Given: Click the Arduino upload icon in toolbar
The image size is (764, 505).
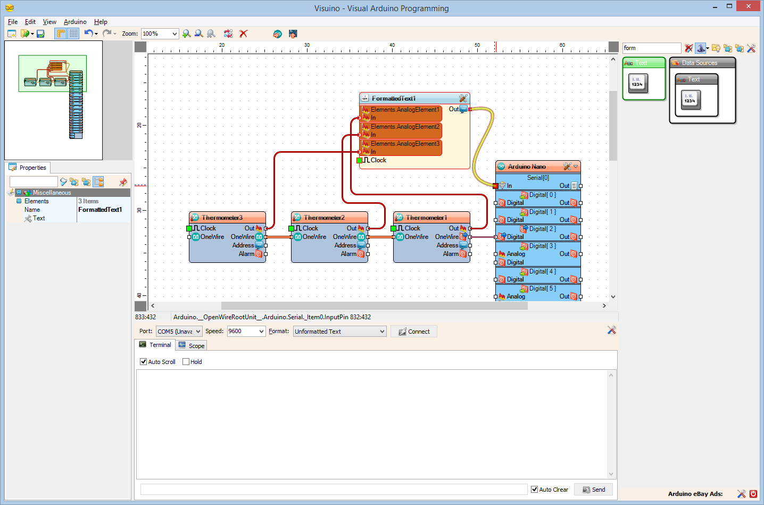Looking at the screenshot, I should coord(277,34).
